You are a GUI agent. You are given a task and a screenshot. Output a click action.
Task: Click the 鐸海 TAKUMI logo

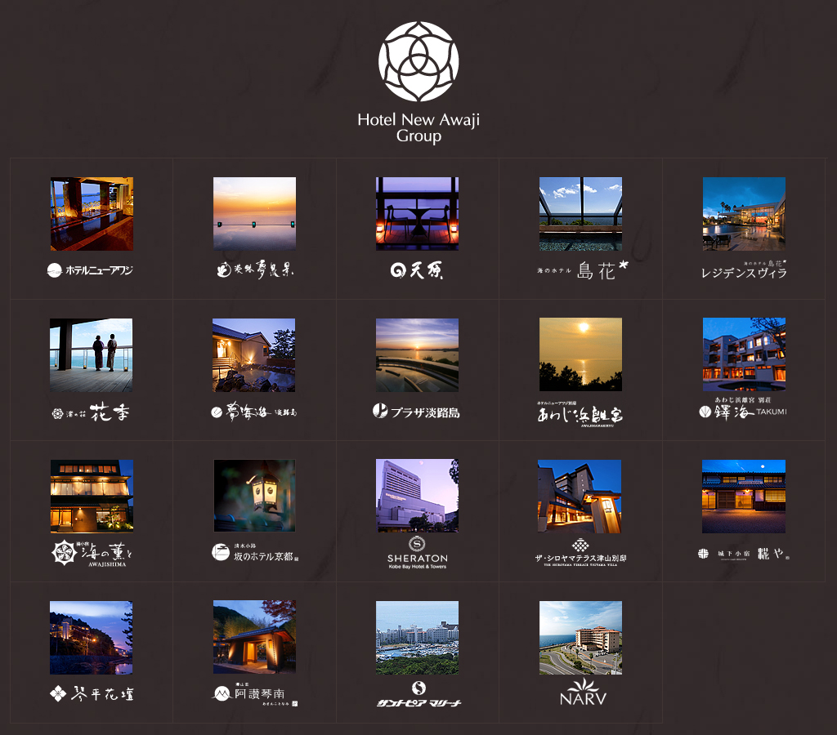(743, 408)
